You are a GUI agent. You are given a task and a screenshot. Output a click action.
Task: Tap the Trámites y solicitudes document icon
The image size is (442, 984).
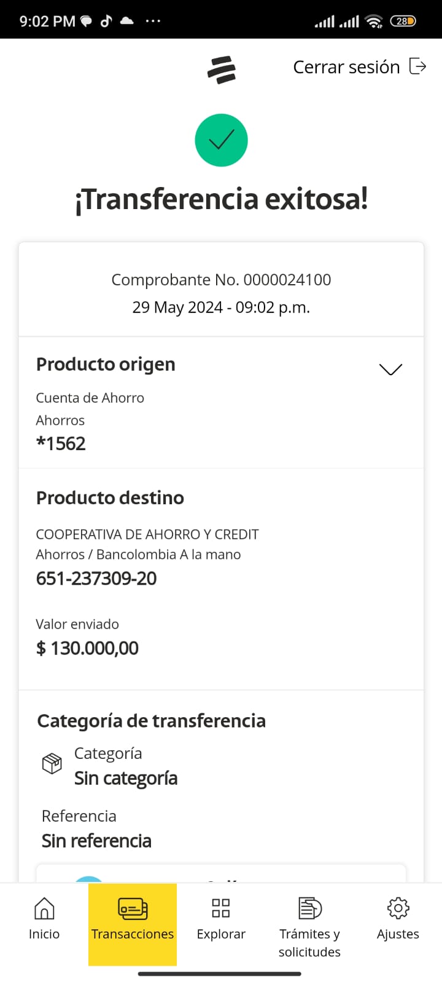pos(309,908)
